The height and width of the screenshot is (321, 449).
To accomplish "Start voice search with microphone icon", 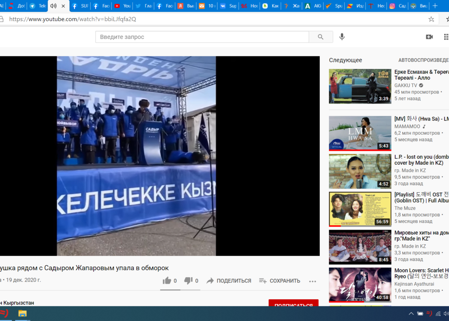I will (x=342, y=37).
